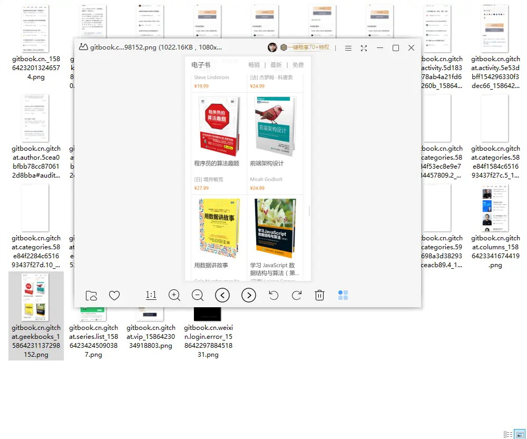Open the viewer hamburger menu
Screen dimensions: 527x439
click(x=348, y=48)
